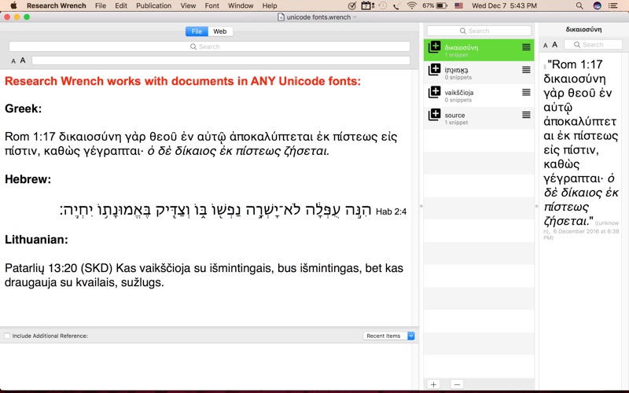
Task: Click the menu bar clock
Action: click(x=504, y=6)
